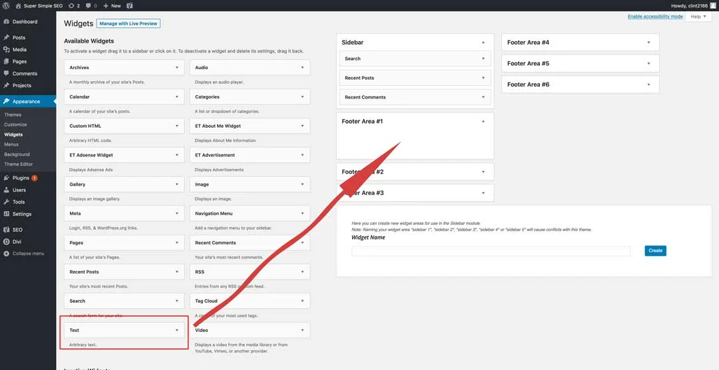Open Customize submenu link

point(15,124)
